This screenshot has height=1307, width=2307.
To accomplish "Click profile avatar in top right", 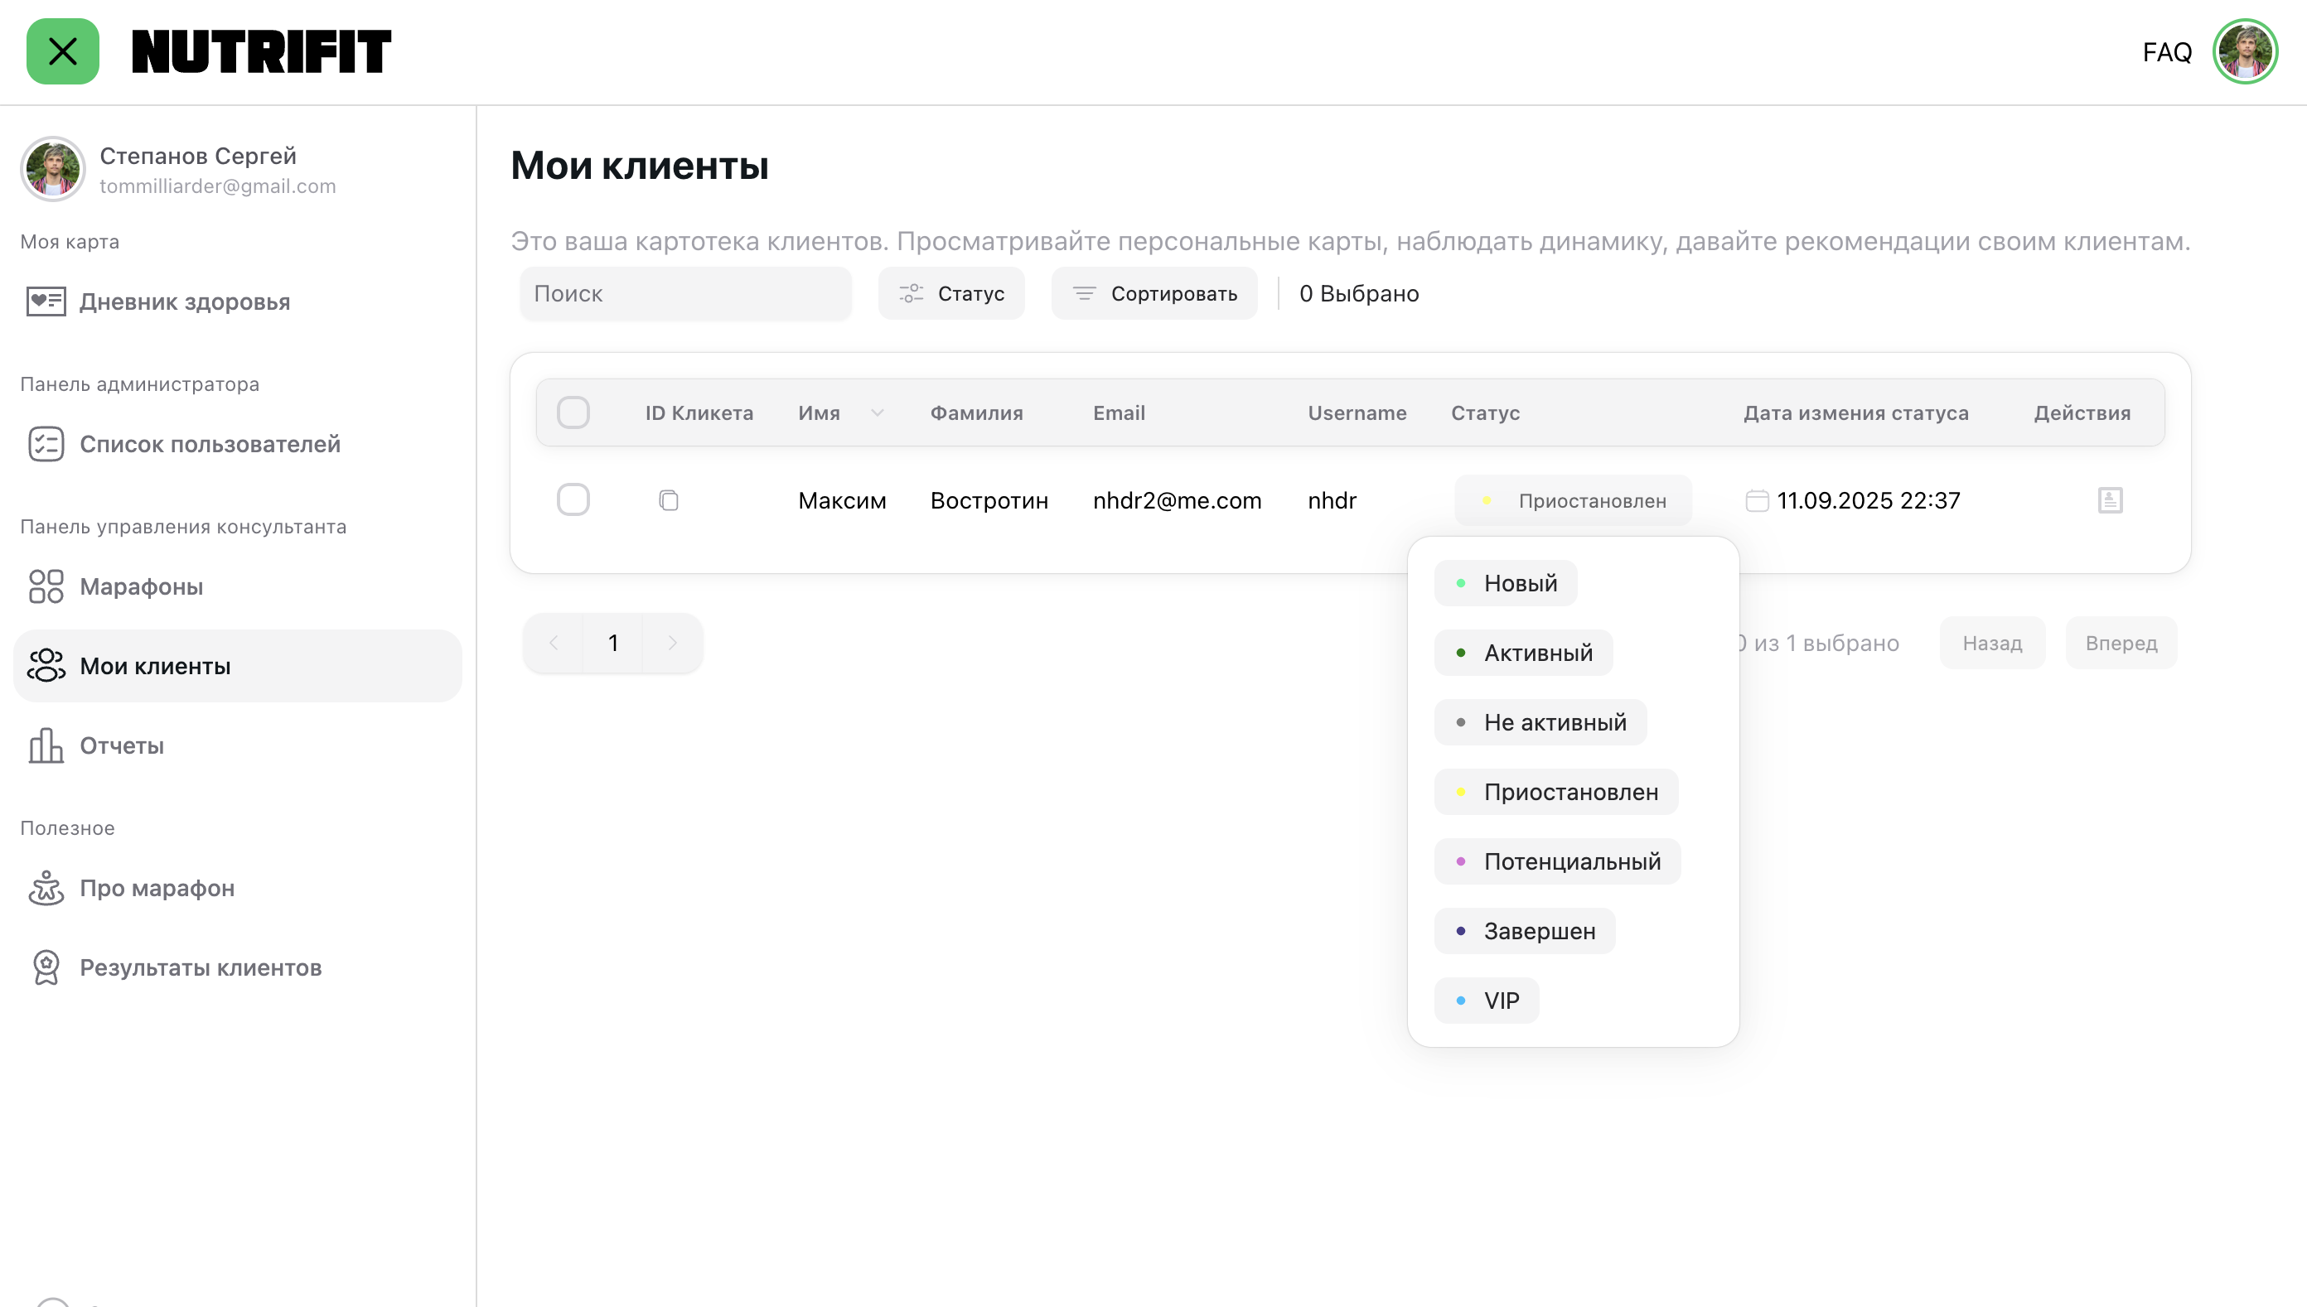I will (2244, 51).
